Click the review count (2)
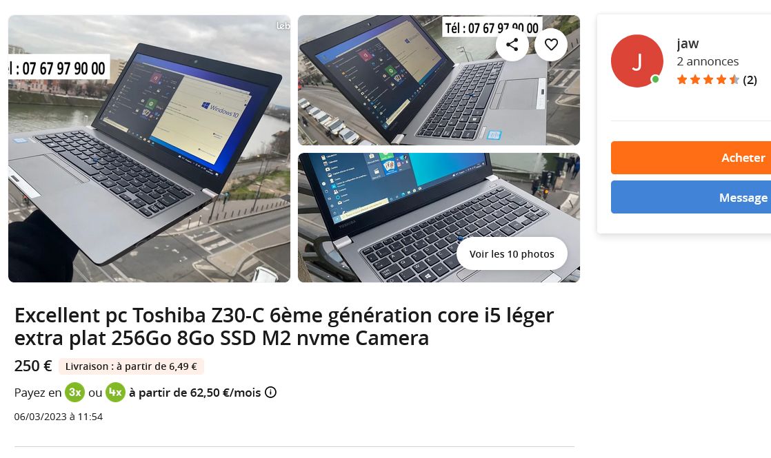Image resolution: width=771 pixels, height=458 pixels. (x=750, y=79)
